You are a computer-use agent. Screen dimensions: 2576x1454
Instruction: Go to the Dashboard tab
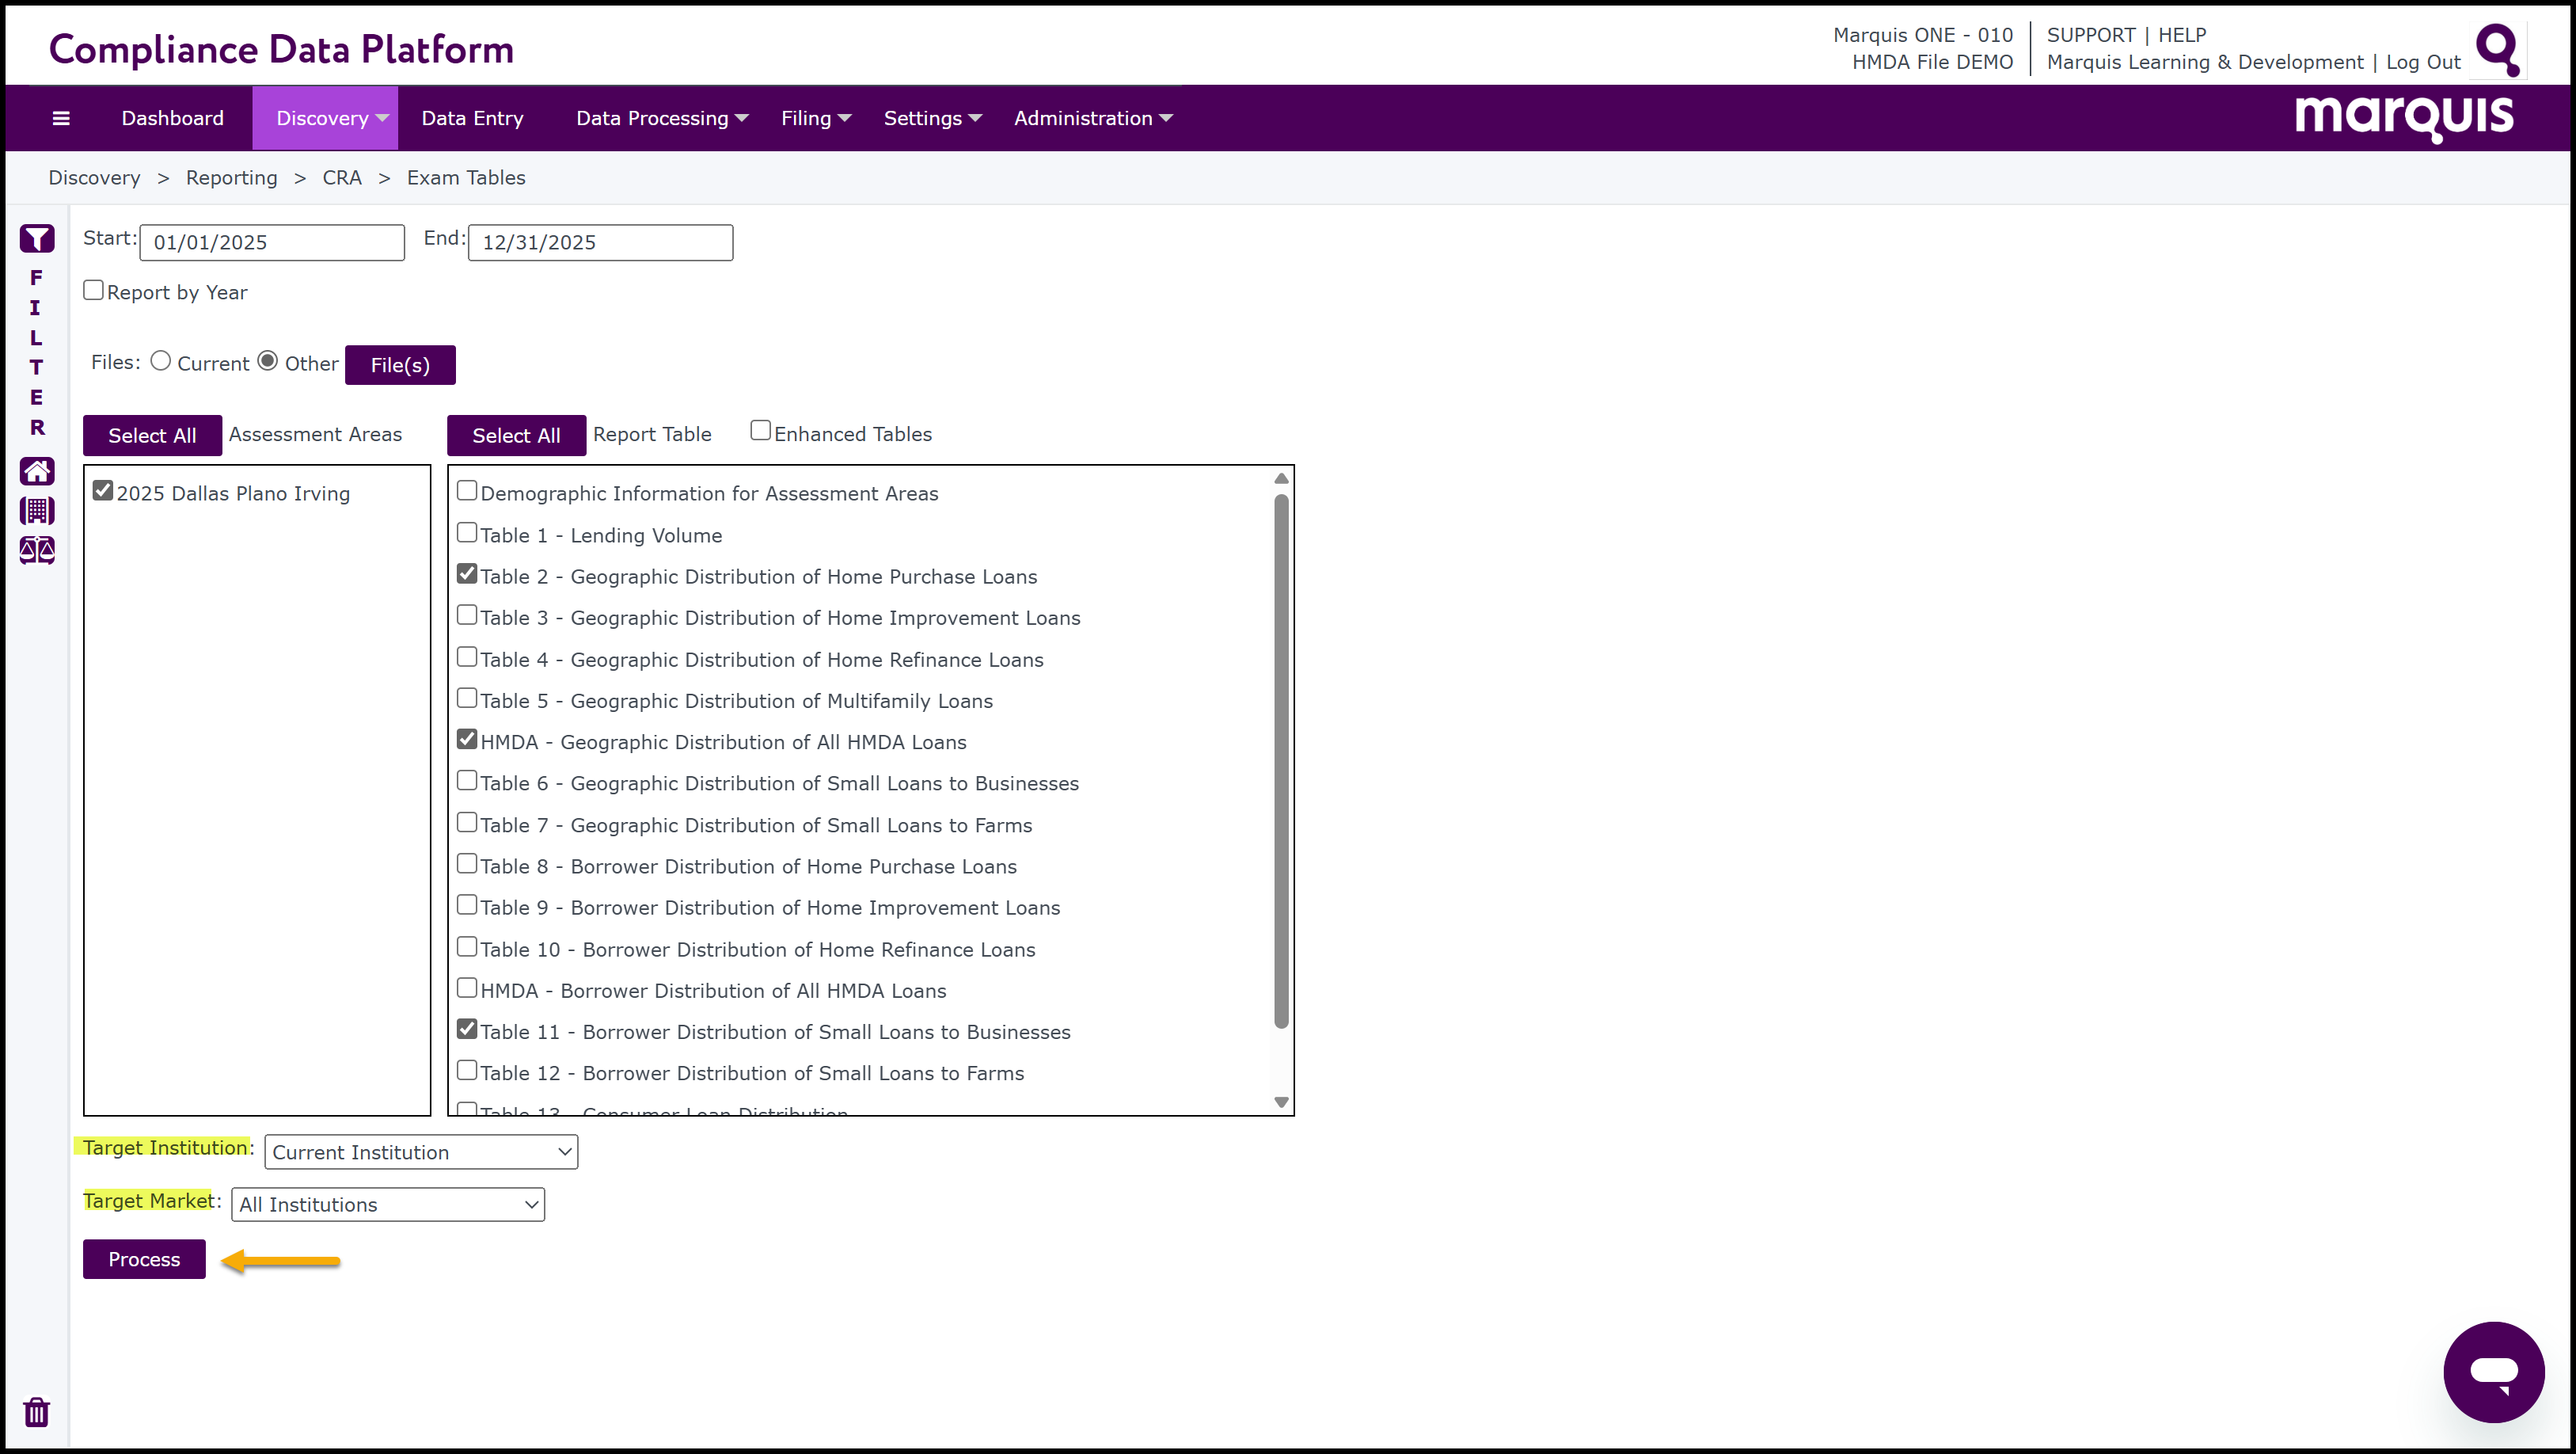(x=172, y=118)
